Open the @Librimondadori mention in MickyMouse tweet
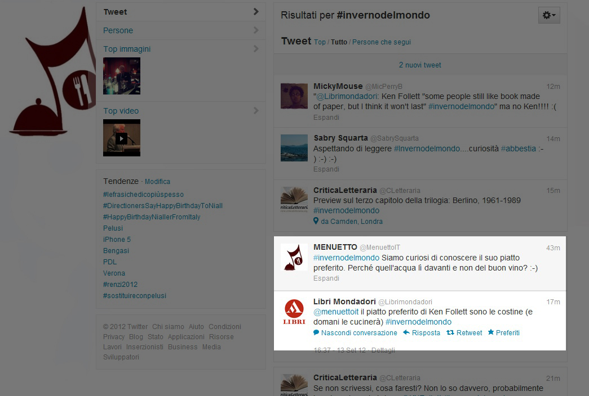The width and height of the screenshot is (589, 396). click(x=347, y=96)
